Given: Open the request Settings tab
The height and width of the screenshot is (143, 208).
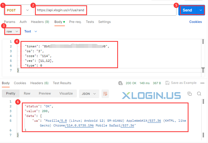Looking at the screenshot, I should [104, 22].
